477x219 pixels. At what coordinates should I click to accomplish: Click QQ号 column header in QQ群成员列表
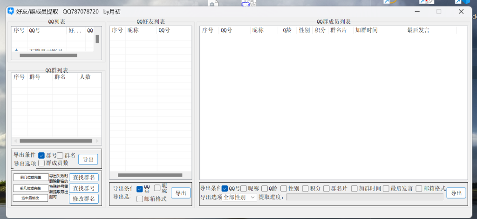[x=235, y=30]
